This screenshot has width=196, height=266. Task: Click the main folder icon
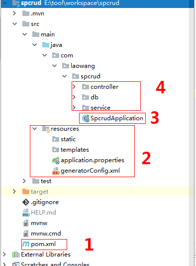pyautogui.click(x=36, y=34)
